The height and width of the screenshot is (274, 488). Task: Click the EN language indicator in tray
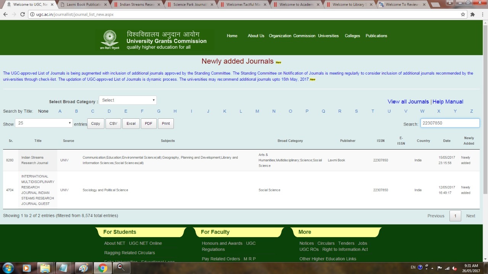click(413, 268)
